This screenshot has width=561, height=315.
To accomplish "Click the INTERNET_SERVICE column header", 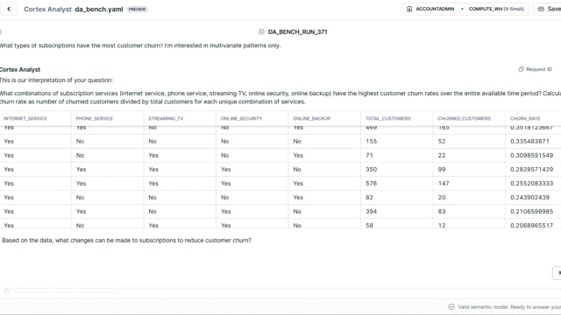I will point(25,118).
